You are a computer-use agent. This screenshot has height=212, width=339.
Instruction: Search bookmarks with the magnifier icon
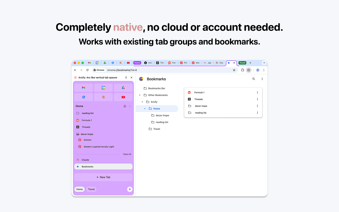pos(254,79)
